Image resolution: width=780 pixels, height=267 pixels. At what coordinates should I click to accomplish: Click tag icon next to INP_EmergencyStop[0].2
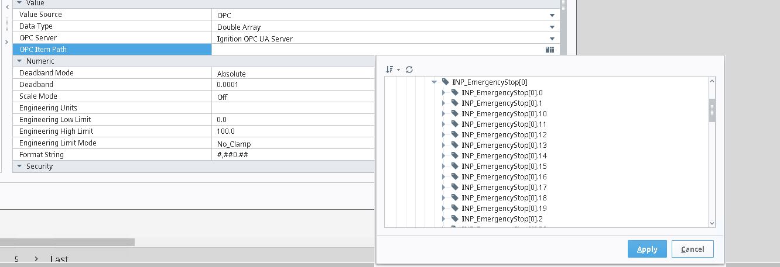point(454,219)
